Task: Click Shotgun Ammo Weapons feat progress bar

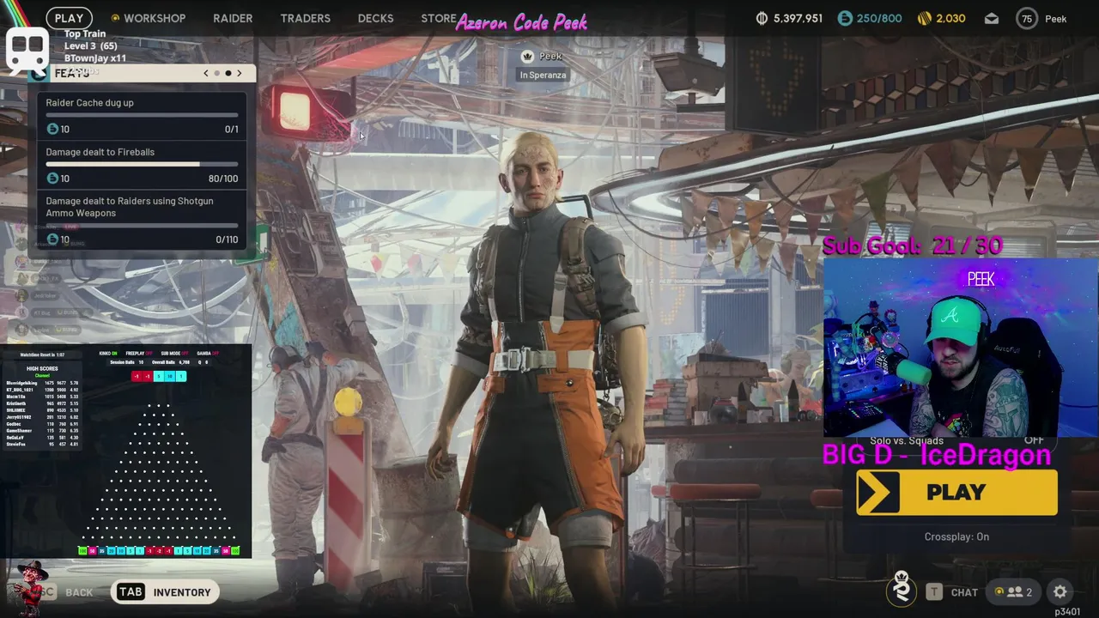Action: [142, 225]
